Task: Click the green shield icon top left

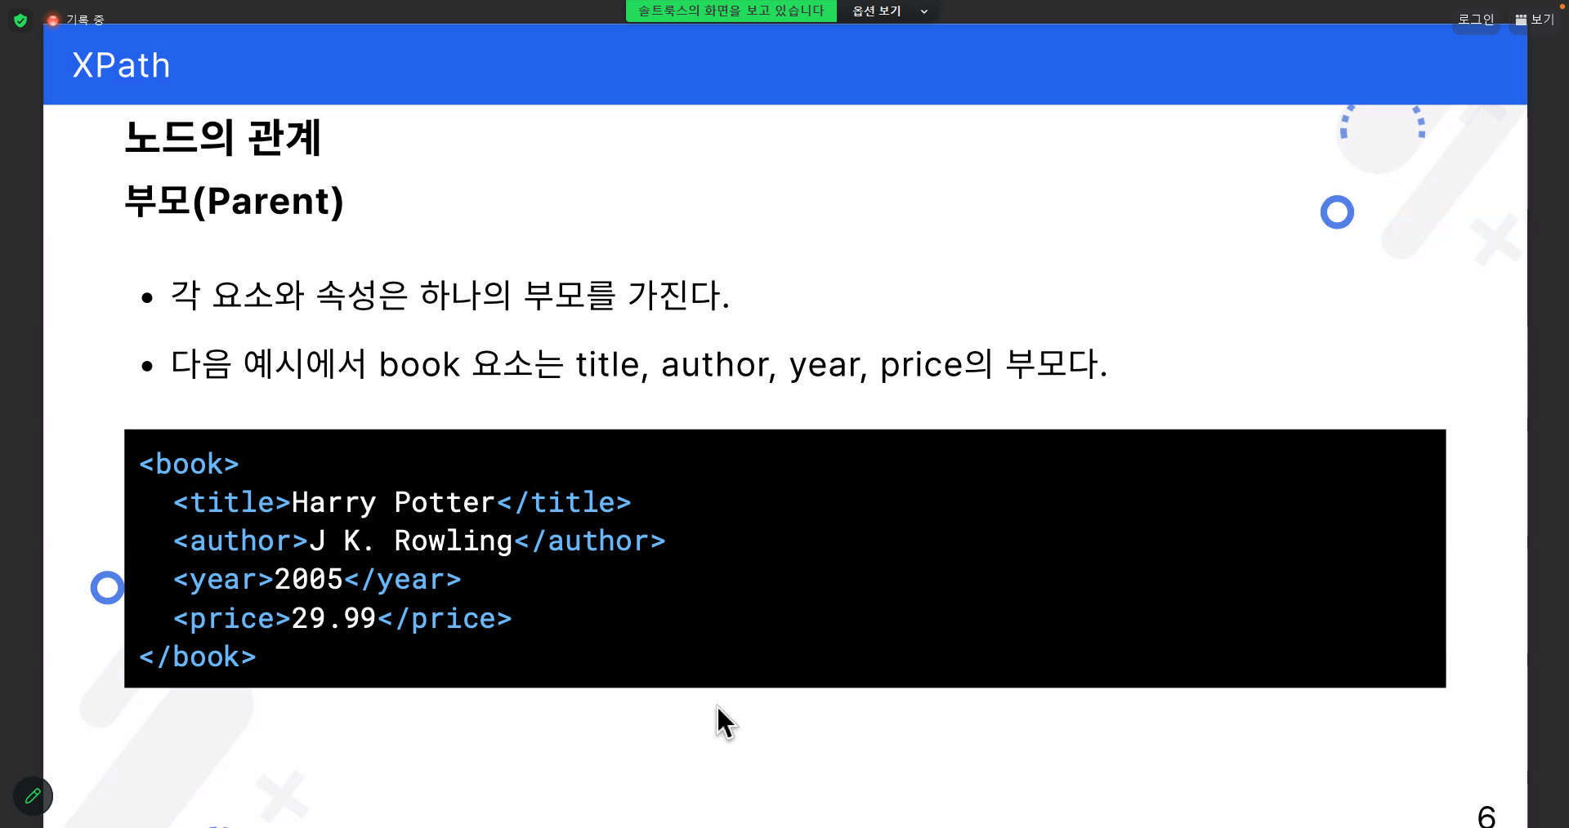Action: point(20,20)
